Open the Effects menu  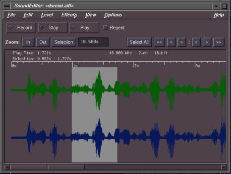[69, 15]
